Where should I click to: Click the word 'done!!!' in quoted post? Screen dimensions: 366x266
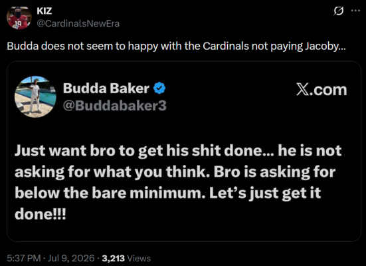click(40, 213)
